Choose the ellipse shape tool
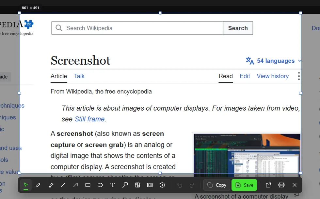This screenshot has height=199, width=320. (100, 185)
